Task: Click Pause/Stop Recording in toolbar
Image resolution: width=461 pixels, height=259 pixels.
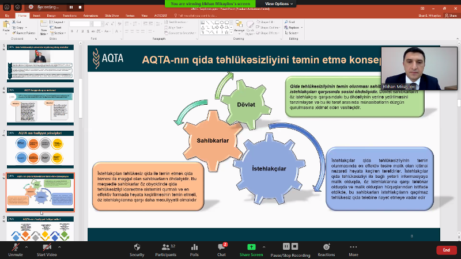Action: 290,250
